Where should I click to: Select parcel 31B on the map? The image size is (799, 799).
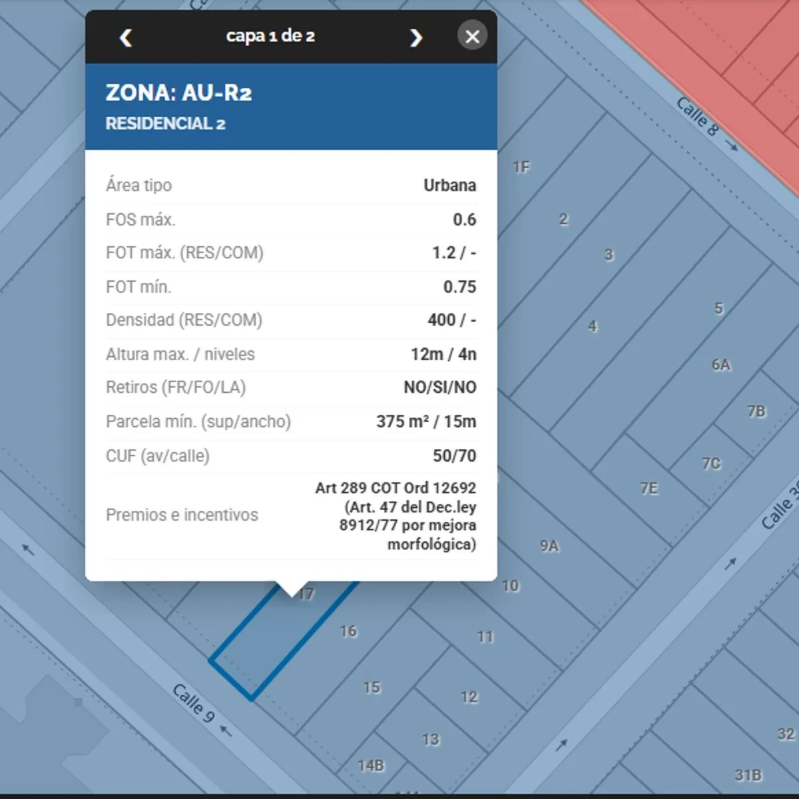coord(748,775)
